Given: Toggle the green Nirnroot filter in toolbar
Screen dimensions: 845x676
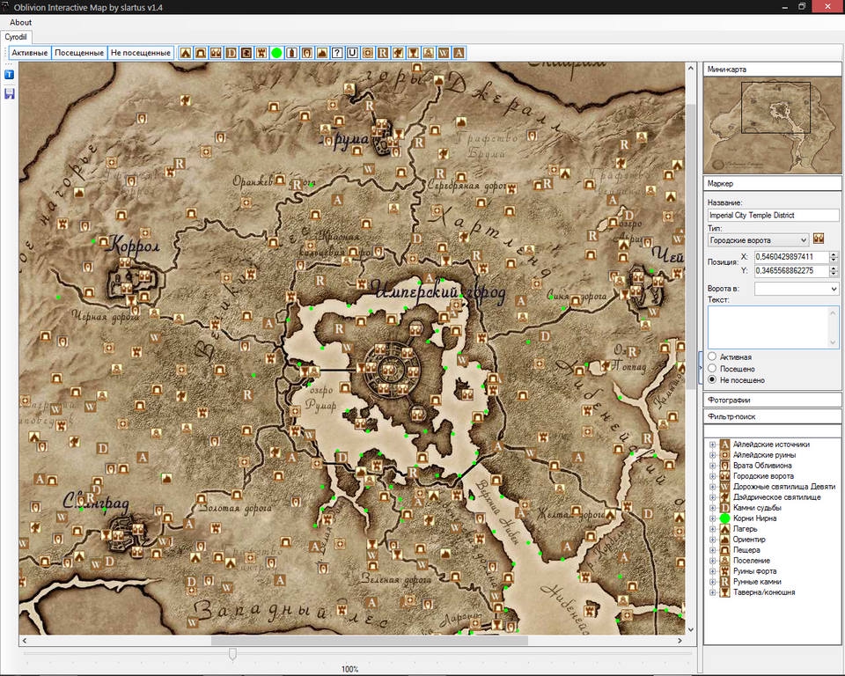Looking at the screenshot, I should point(276,53).
